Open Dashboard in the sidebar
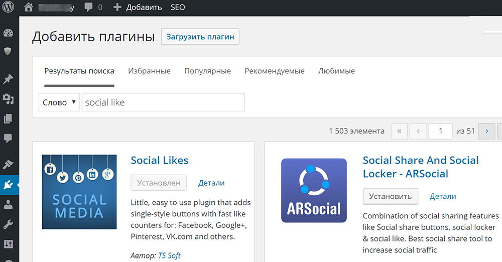Viewport: 502px width, 262px height. (x=9, y=34)
